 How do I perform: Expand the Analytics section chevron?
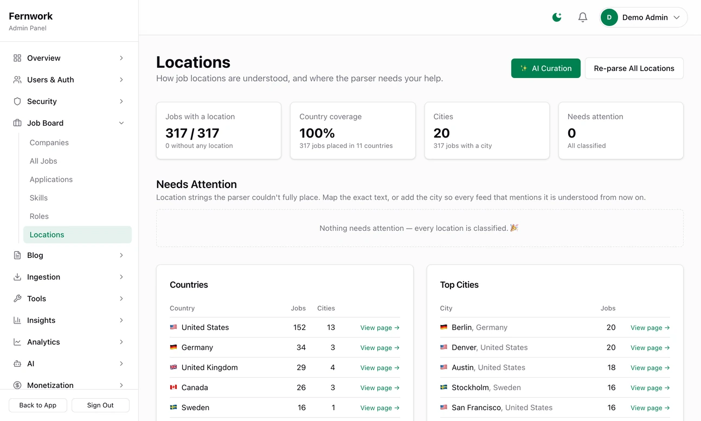pos(121,342)
